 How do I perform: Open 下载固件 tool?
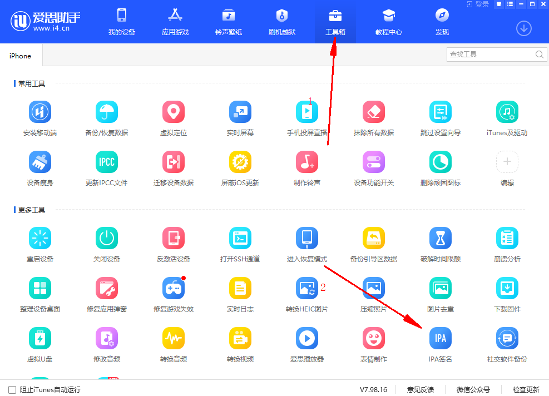(x=507, y=289)
